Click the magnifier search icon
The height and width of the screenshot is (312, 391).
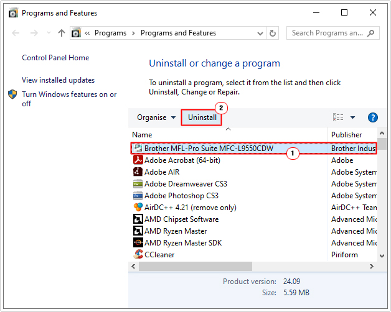click(371, 33)
